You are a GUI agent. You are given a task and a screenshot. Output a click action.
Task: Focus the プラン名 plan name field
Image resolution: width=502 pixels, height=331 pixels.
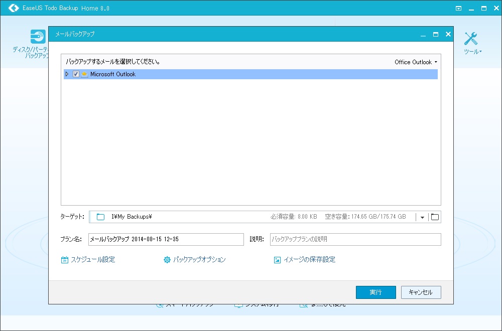point(166,239)
